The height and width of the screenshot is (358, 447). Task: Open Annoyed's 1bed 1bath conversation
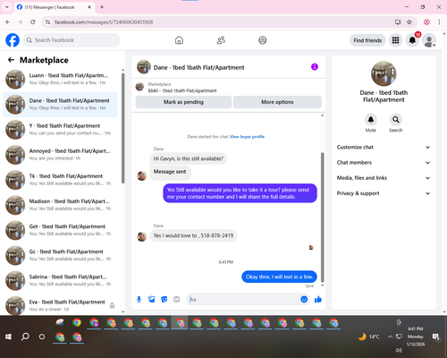[60, 155]
